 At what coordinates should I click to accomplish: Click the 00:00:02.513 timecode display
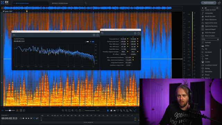tap(9, 118)
